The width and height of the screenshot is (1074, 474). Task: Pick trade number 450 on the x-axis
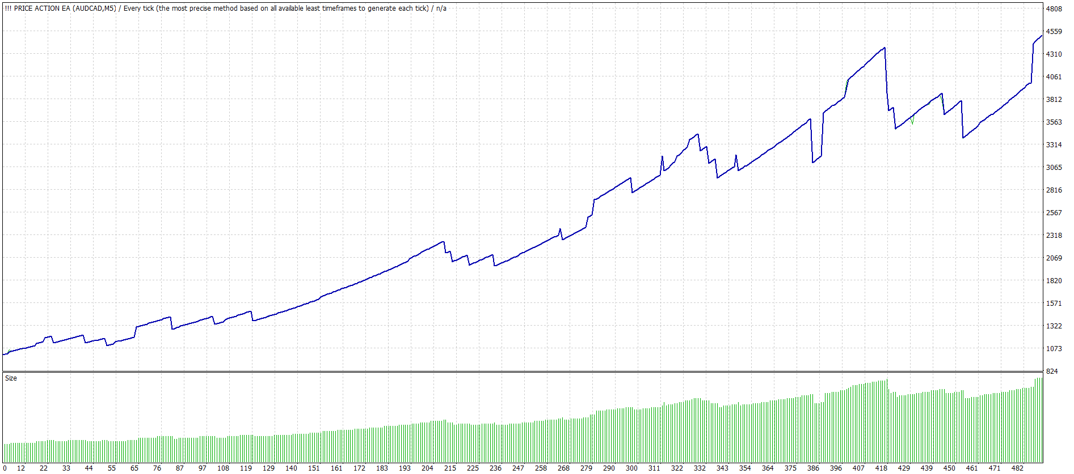pyautogui.click(x=949, y=468)
